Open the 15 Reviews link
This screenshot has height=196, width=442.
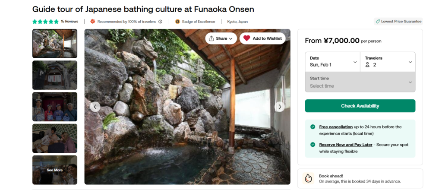pyautogui.click(x=69, y=22)
